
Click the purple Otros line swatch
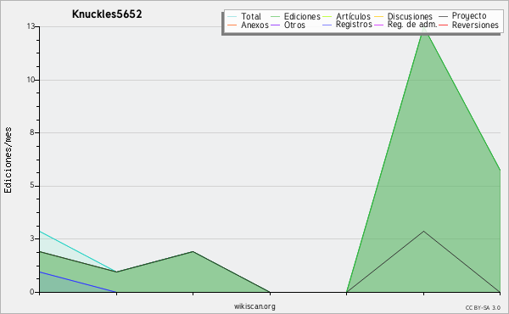(275, 25)
